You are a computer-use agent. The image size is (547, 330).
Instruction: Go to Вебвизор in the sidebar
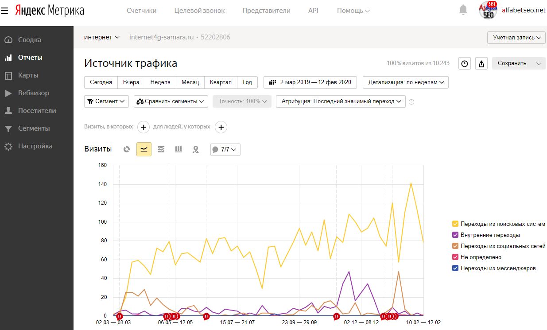pos(33,93)
